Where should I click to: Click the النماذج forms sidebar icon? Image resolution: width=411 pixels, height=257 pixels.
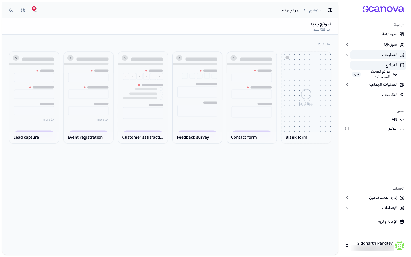[402, 65]
